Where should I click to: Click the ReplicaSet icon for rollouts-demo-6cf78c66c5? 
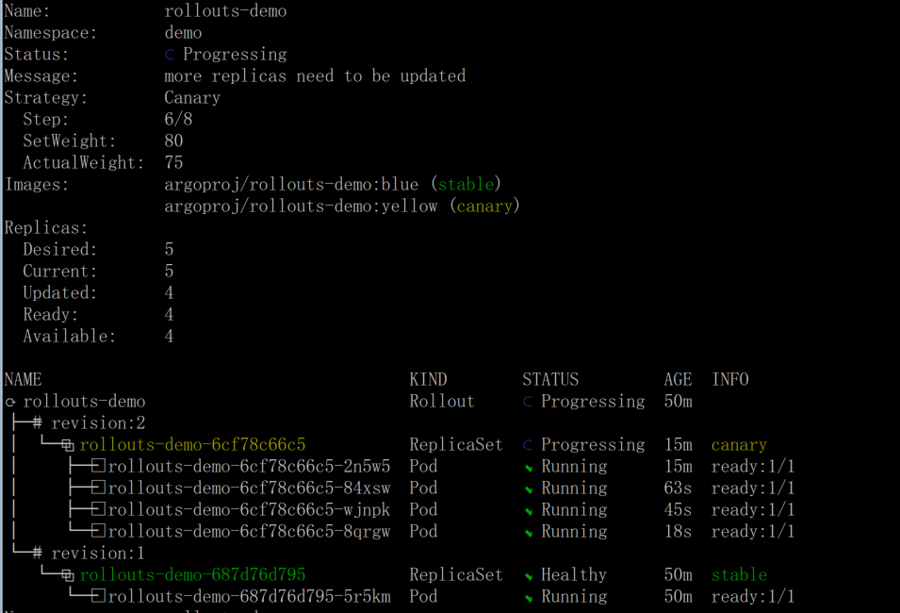point(68,445)
